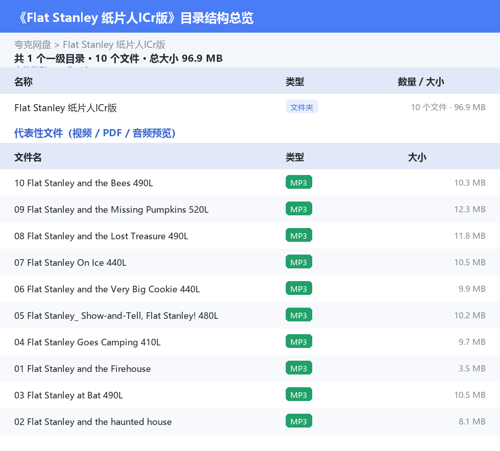Click MP3 badge for Very Big Cookie
The width and height of the screenshot is (500, 451).
[x=299, y=288]
